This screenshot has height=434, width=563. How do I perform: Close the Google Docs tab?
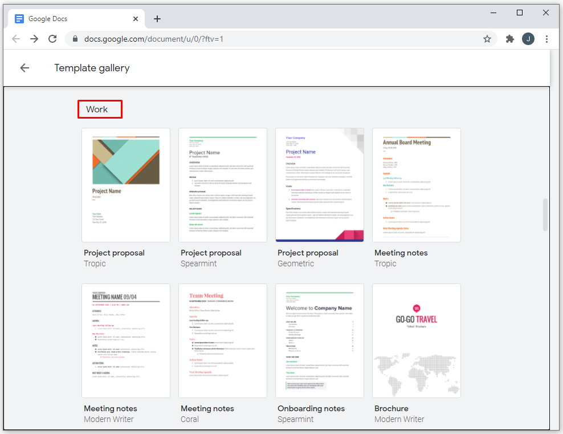coord(136,19)
